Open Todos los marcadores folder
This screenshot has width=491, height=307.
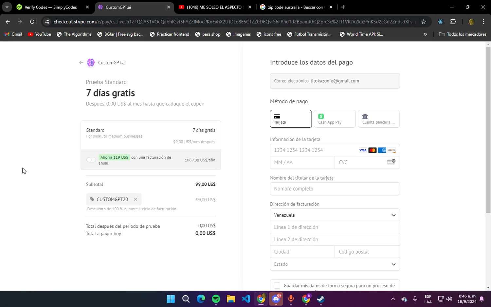463,34
